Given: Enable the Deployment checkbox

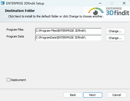Looking at the screenshot, I should (8, 80).
